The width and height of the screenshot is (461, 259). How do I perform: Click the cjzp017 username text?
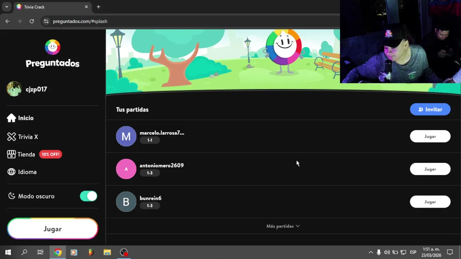[36, 89]
